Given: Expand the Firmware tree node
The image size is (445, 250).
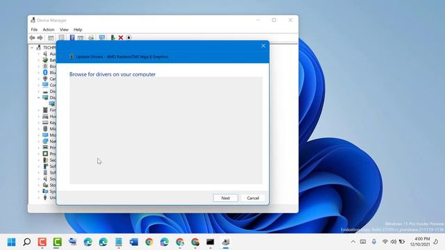Looking at the screenshot, I should 39,110.
